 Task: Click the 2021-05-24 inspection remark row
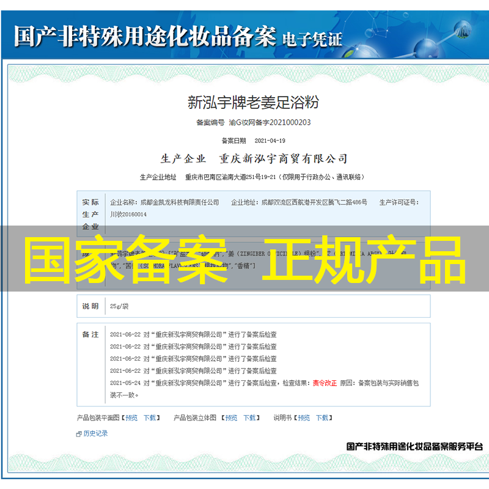pyautogui.click(x=264, y=389)
